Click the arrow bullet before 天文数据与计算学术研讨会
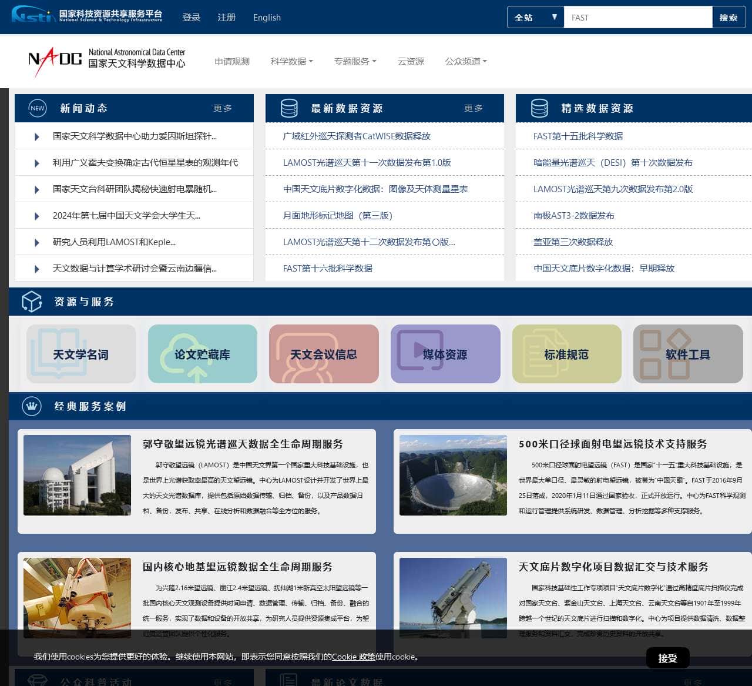 [37, 269]
